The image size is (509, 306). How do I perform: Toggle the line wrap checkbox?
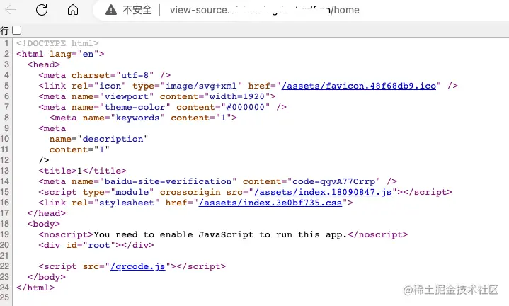[x=16, y=30]
